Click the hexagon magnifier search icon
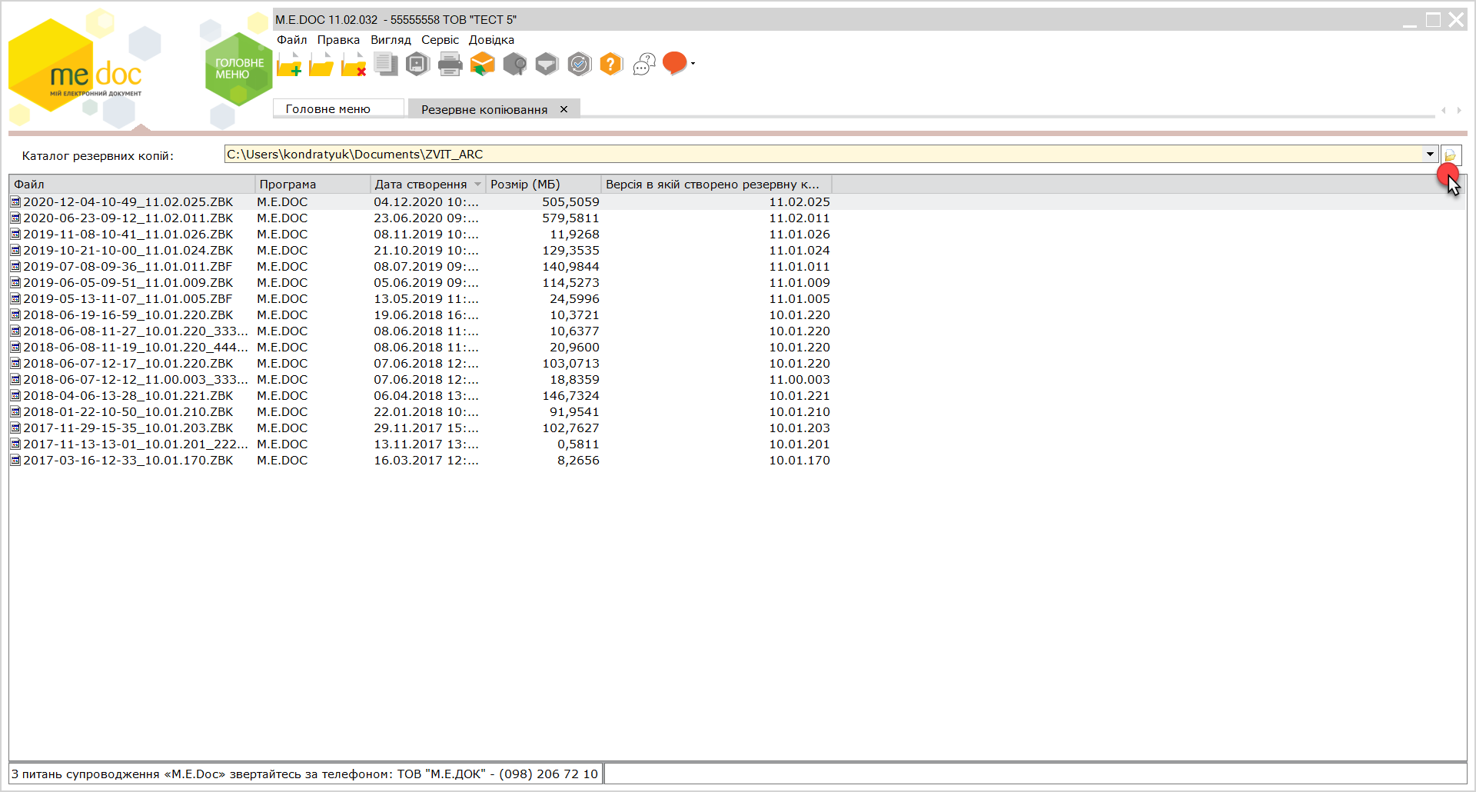The height and width of the screenshot is (792, 1476). tap(515, 65)
